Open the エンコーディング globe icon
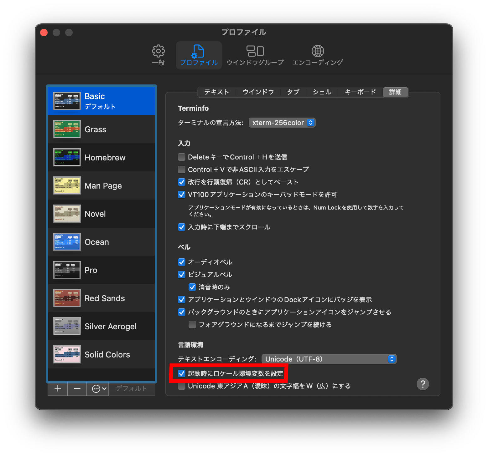The image size is (488, 456). click(x=317, y=55)
